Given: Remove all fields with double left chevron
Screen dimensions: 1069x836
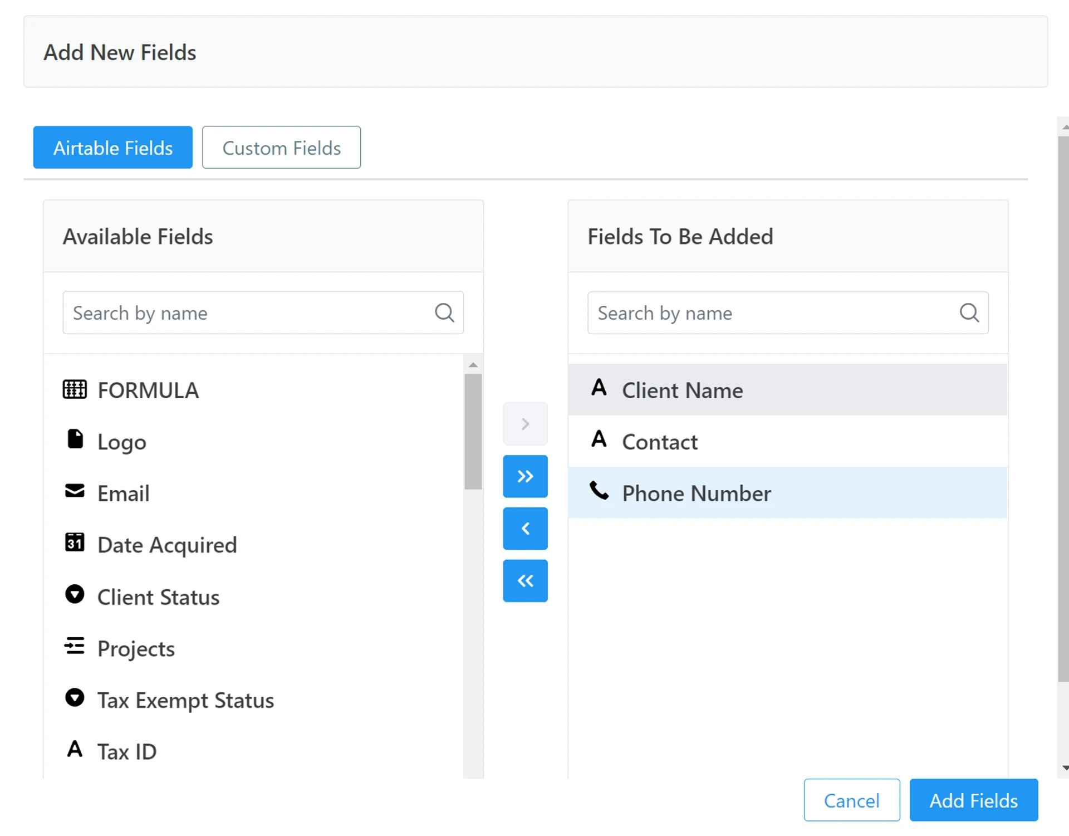Looking at the screenshot, I should click(525, 581).
